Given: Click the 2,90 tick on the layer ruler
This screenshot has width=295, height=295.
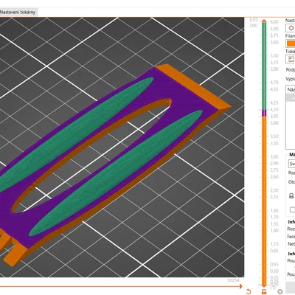Looking at the screenshot, I should tap(274, 163).
